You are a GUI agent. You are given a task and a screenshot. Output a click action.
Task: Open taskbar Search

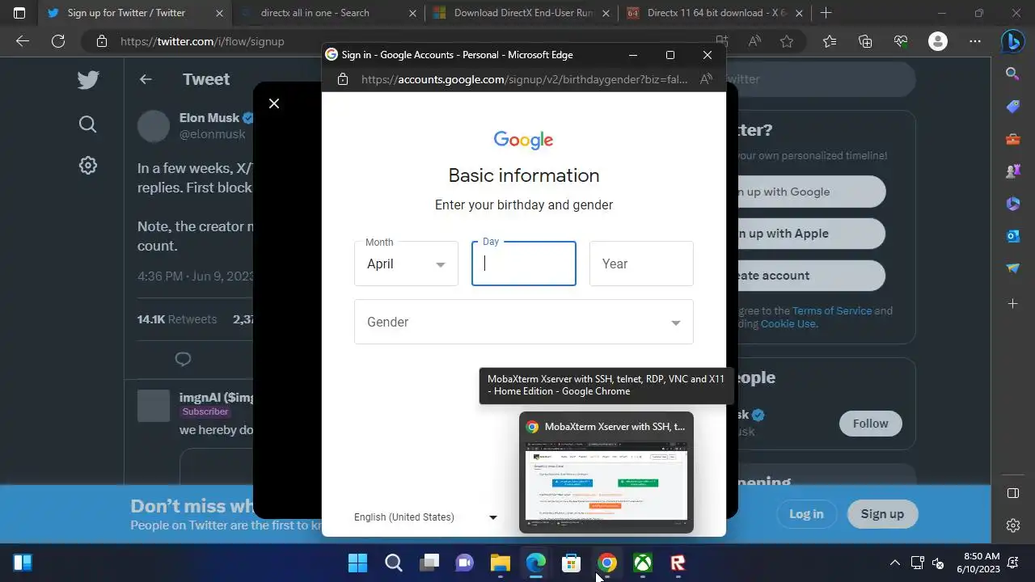tap(394, 563)
